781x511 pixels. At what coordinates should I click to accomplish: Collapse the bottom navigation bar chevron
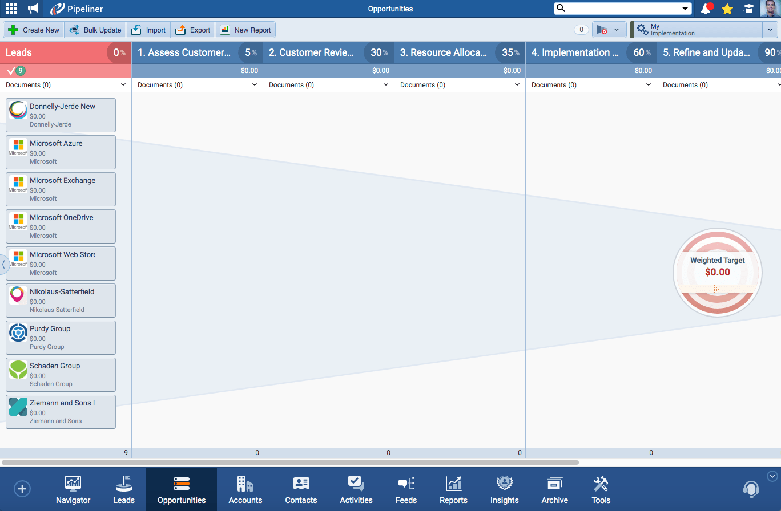772,476
